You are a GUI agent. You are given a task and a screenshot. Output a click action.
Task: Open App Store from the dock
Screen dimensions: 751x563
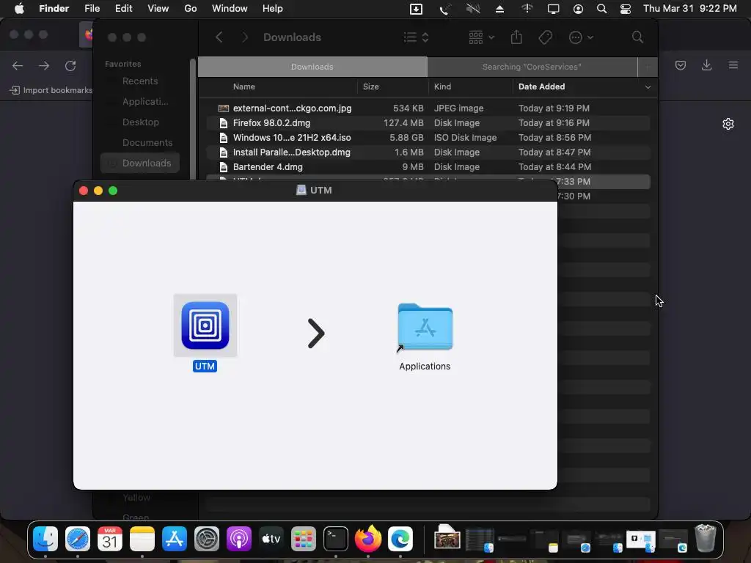(x=175, y=539)
